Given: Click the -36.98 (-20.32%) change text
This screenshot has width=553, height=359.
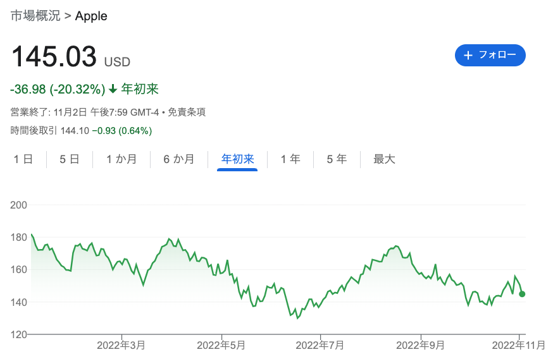Looking at the screenshot, I should (58, 89).
